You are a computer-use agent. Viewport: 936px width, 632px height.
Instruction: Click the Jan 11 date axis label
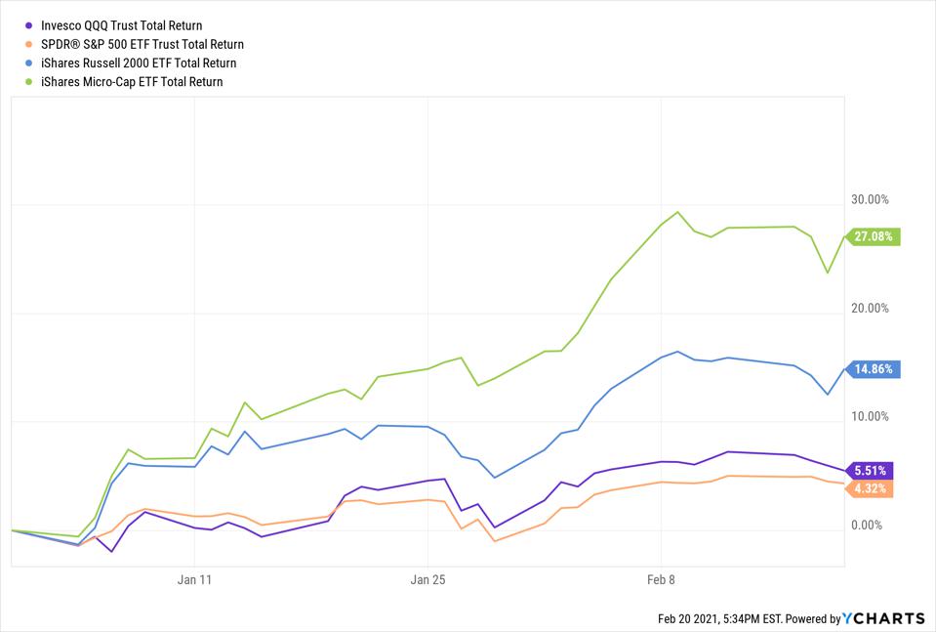click(194, 579)
